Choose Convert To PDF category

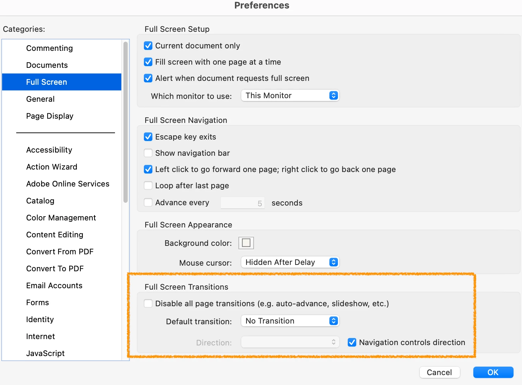55,268
